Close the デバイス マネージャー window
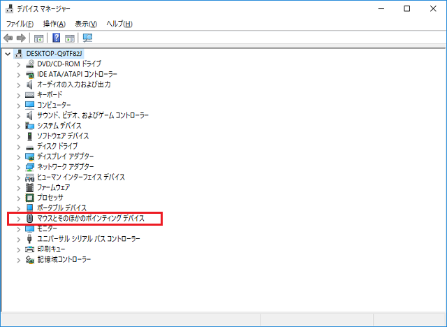This screenshot has height=327, width=447. pyautogui.click(x=433, y=9)
